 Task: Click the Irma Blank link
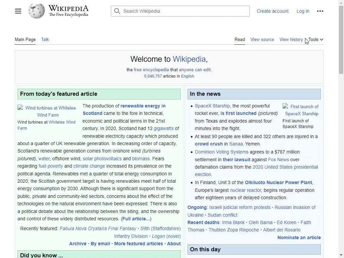233,222
